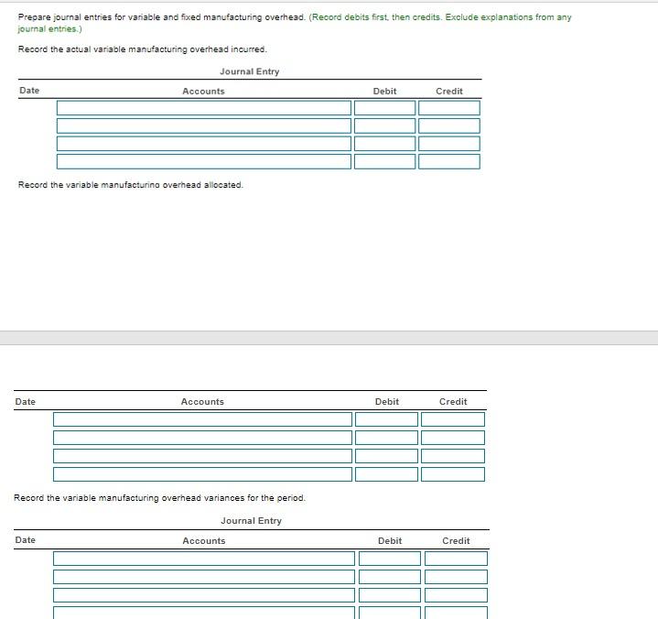The image size is (658, 619).
Task: Click "Credit" header in variances journal table
Action: pos(456,541)
